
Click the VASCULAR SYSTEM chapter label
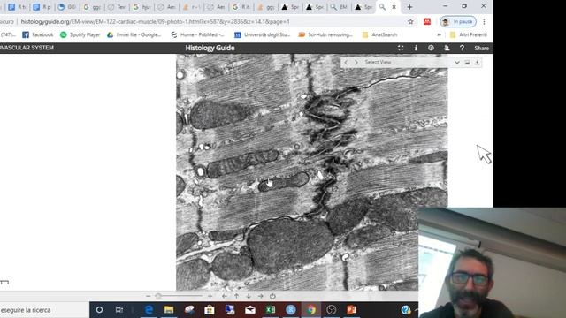[x=27, y=48]
